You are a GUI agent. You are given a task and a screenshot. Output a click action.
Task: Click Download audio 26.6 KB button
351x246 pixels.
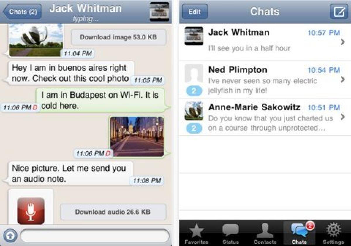pyautogui.click(x=113, y=212)
